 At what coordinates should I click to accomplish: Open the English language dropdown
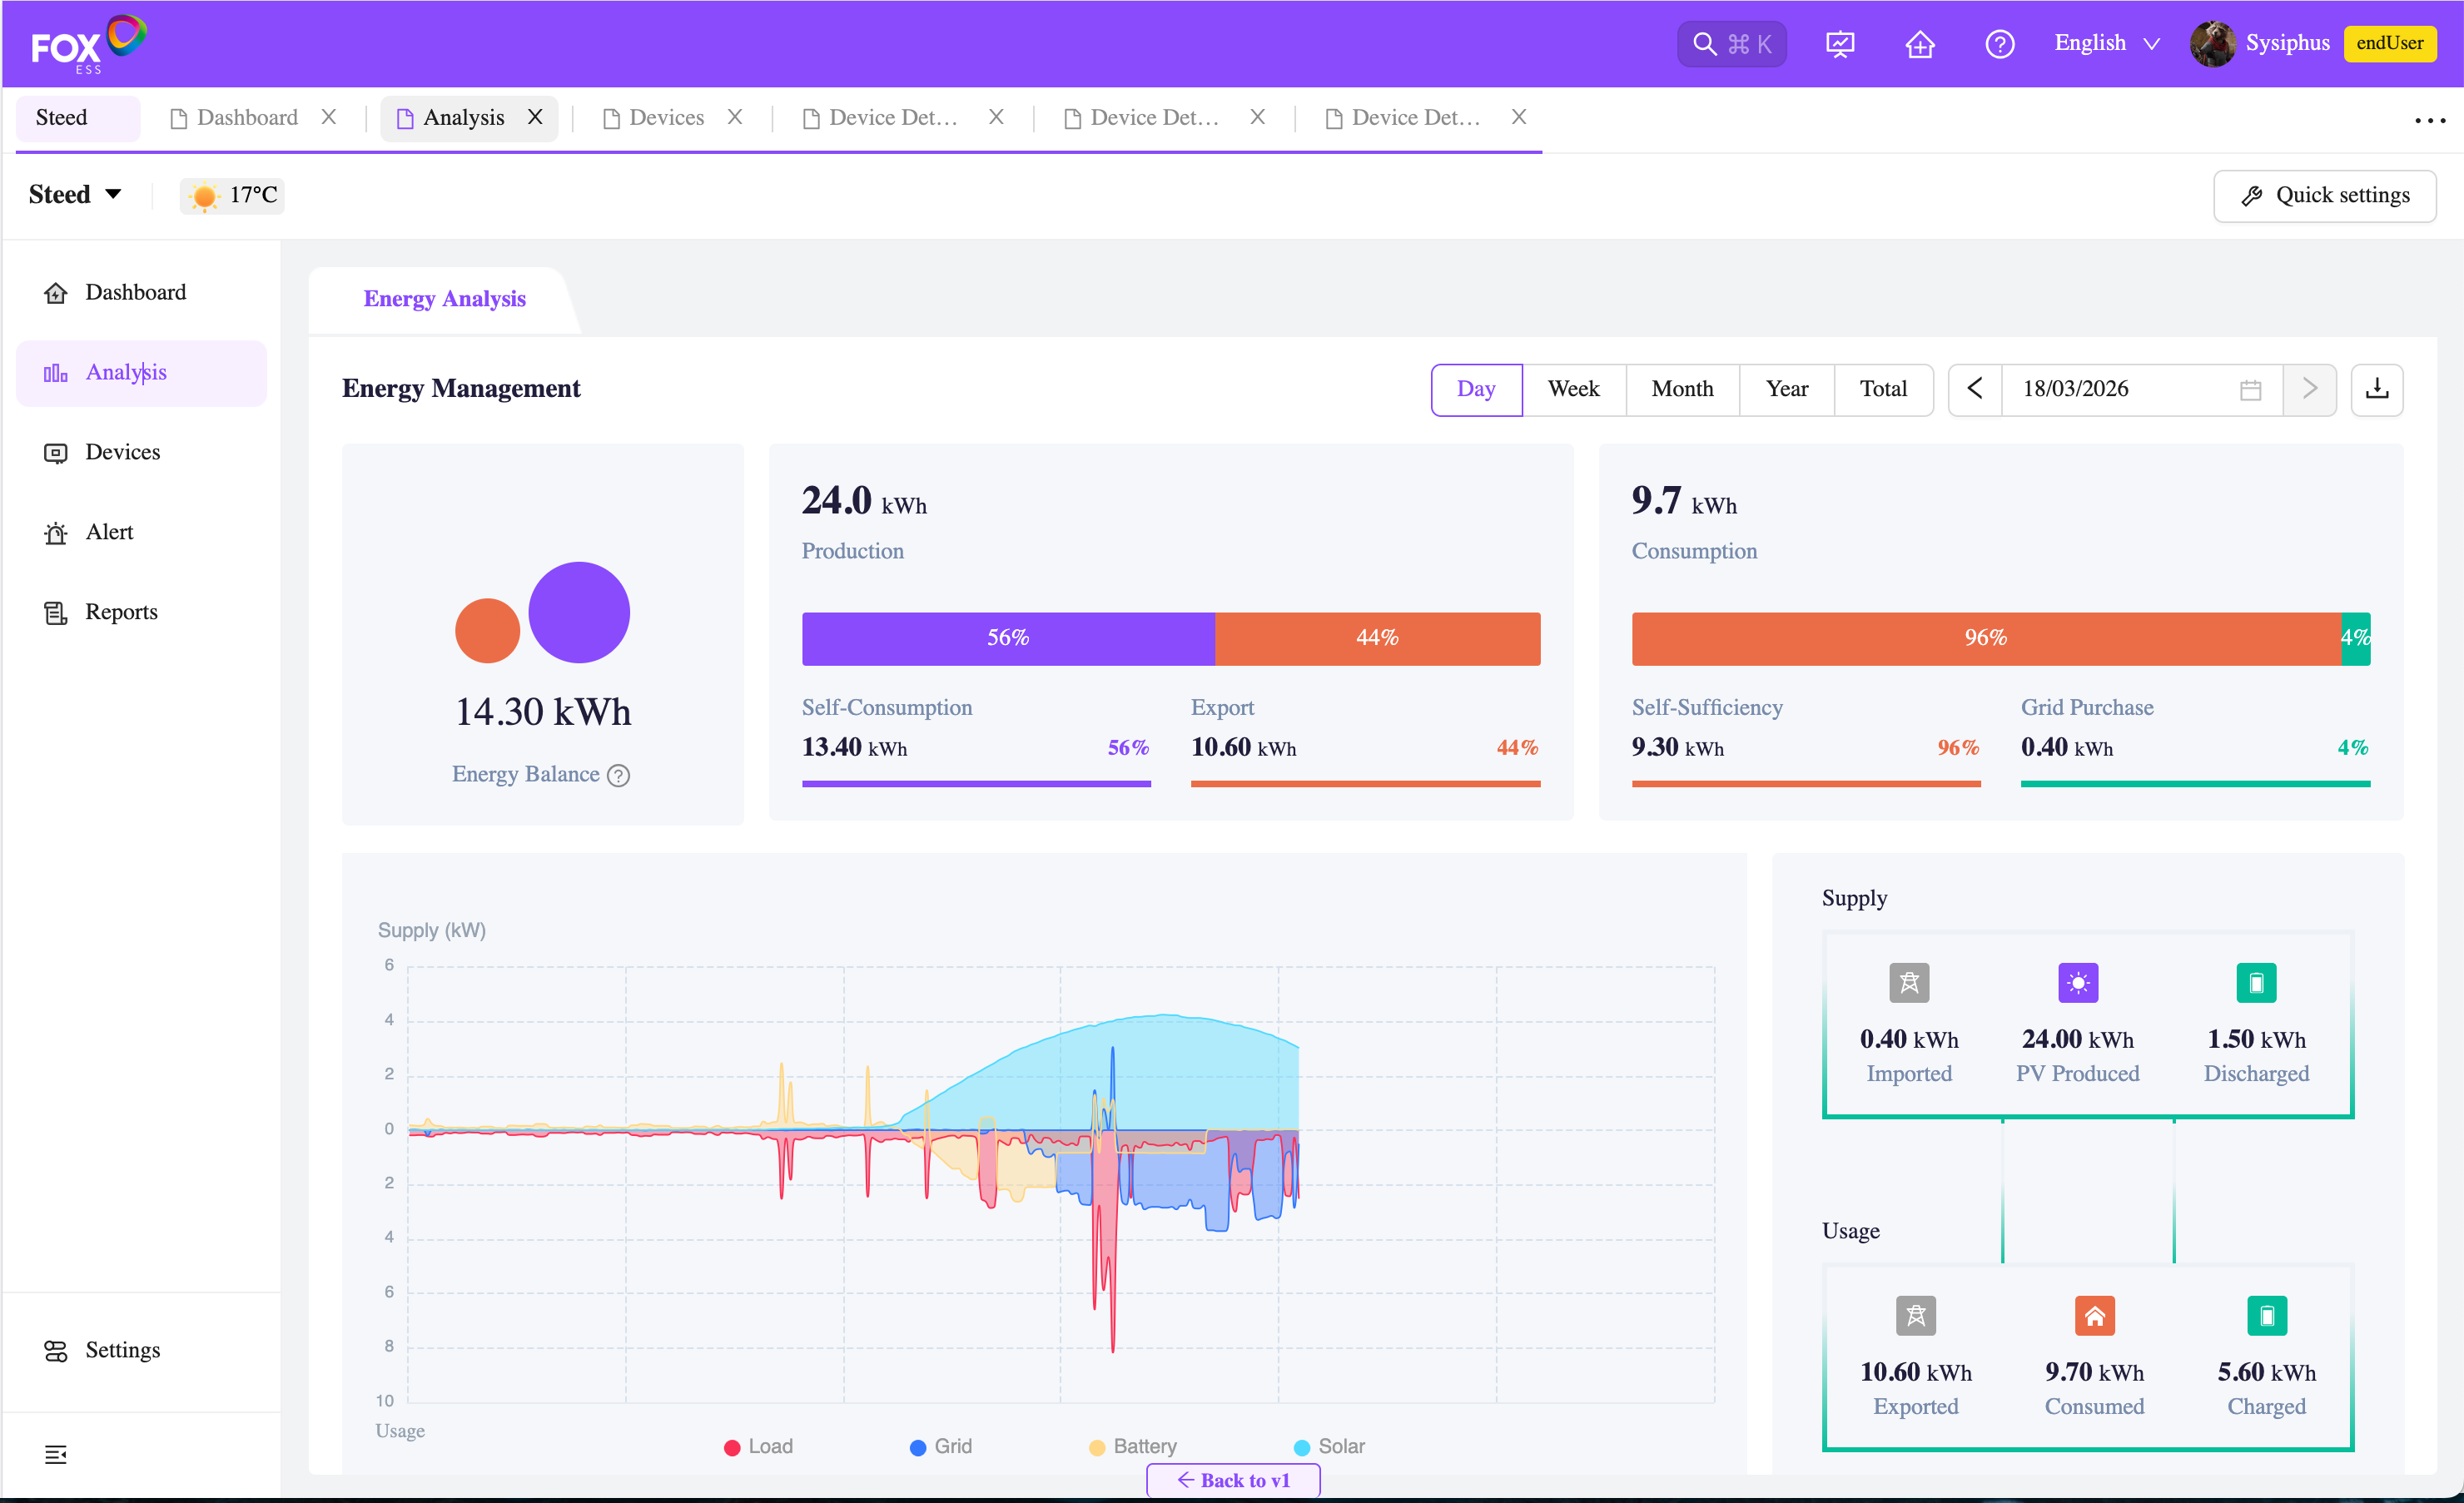[x=2107, y=43]
